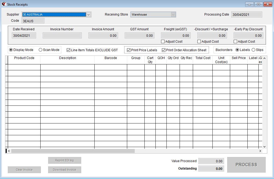Click the horizontal scrollbar right arrow
The height and width of the screenshot is (179, 274).
tap(260, 151)
